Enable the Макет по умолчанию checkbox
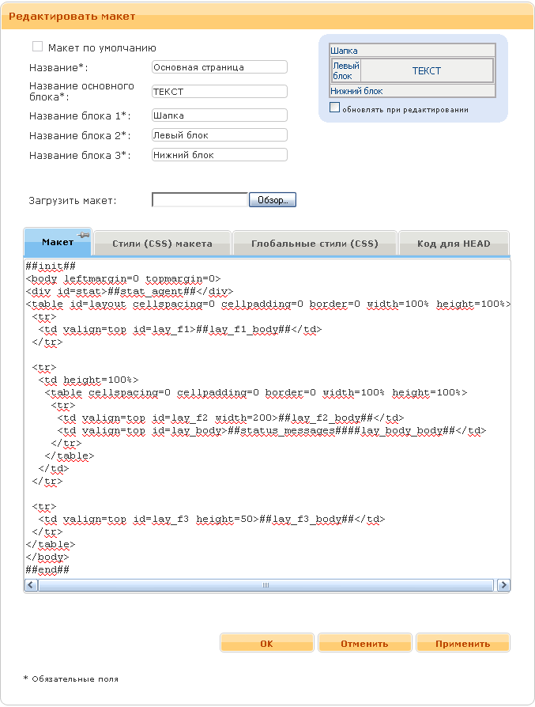The image size is (535, 707). coord(37,47)
